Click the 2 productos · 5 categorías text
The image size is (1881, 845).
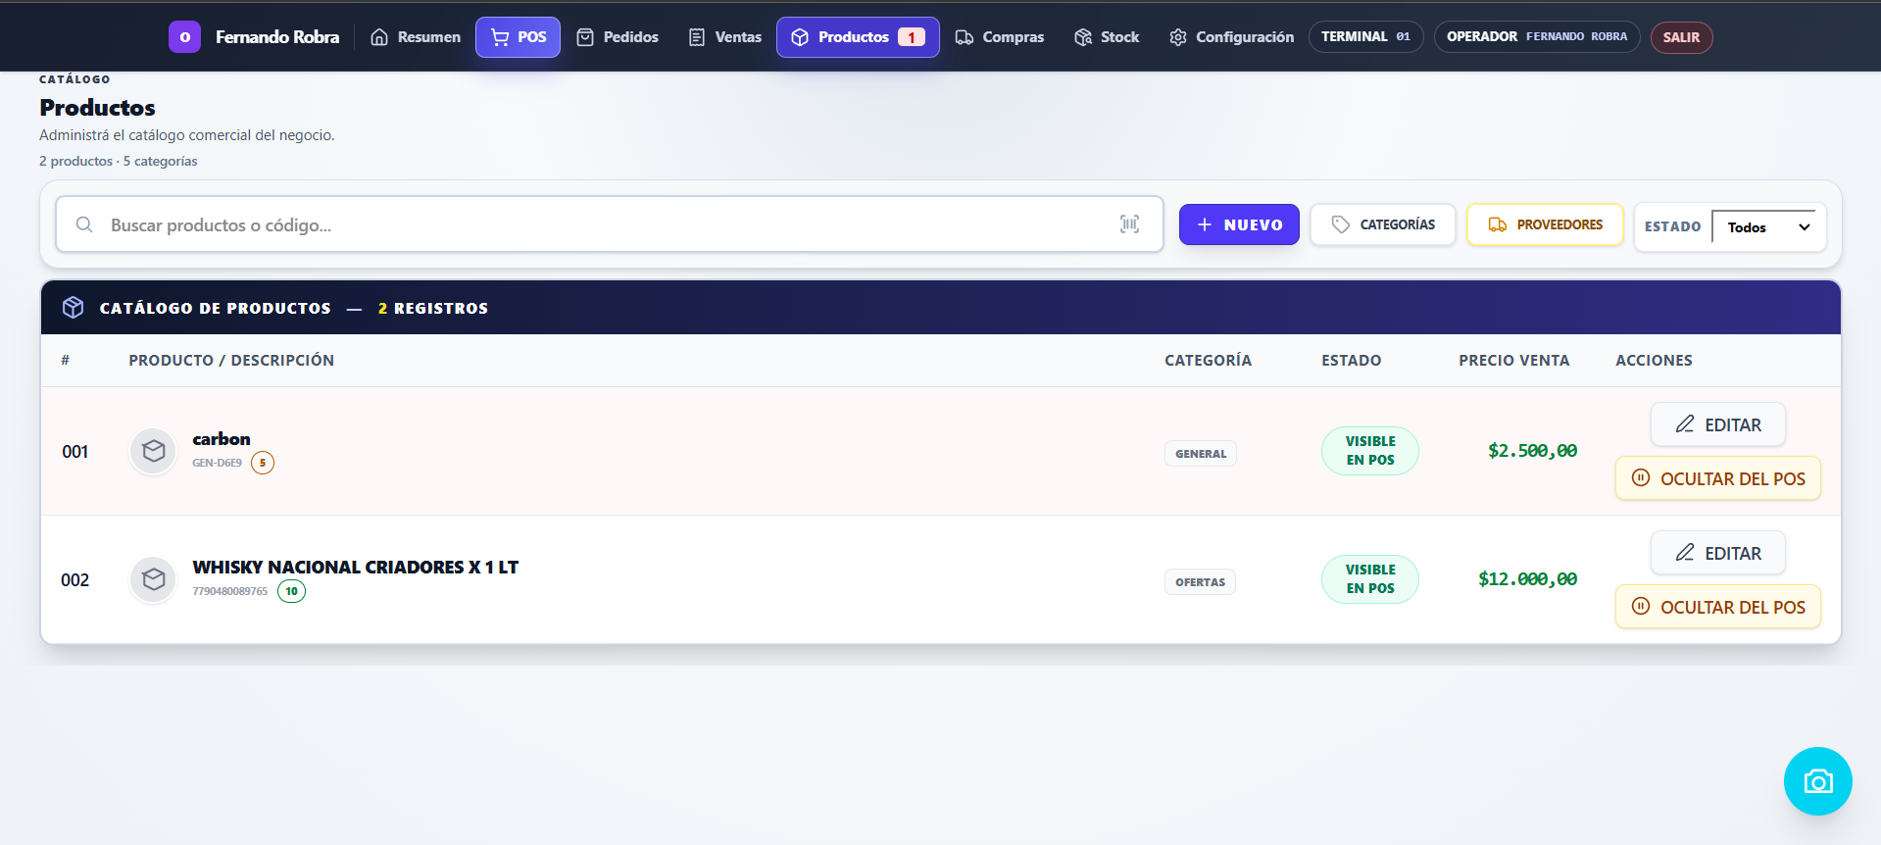[119, 161]
